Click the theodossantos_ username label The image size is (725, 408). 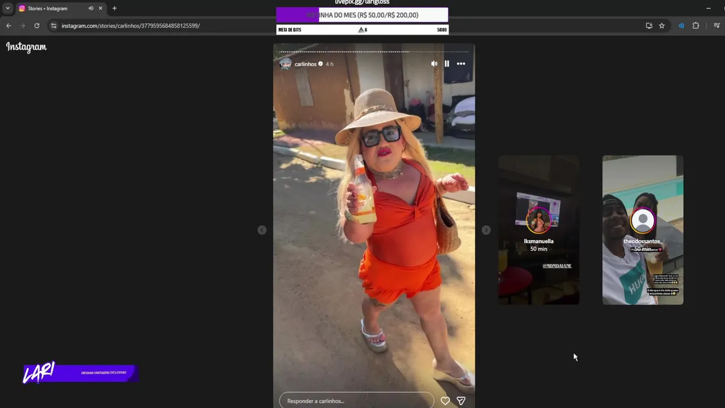click(x=643, y=241)
